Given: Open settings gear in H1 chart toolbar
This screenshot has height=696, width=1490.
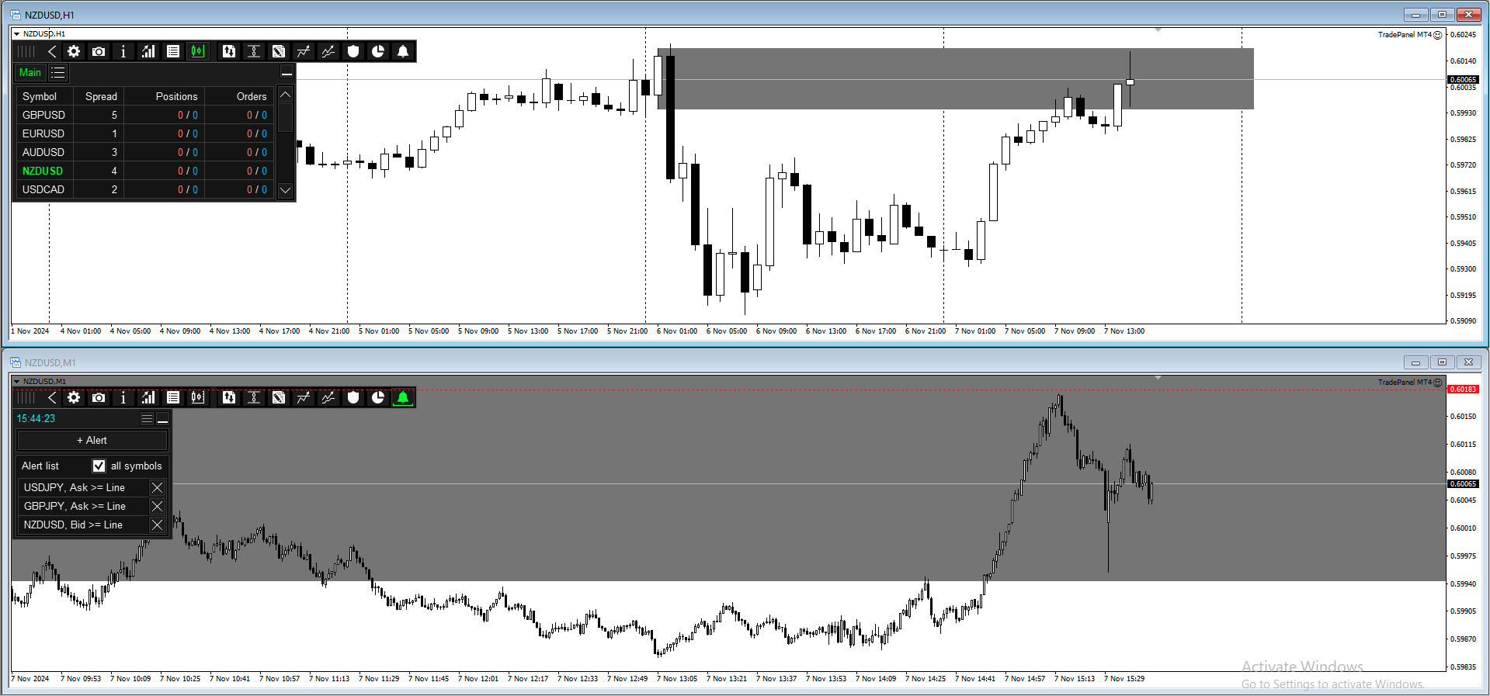Looking at the screenshot, I should pos(74,51).
